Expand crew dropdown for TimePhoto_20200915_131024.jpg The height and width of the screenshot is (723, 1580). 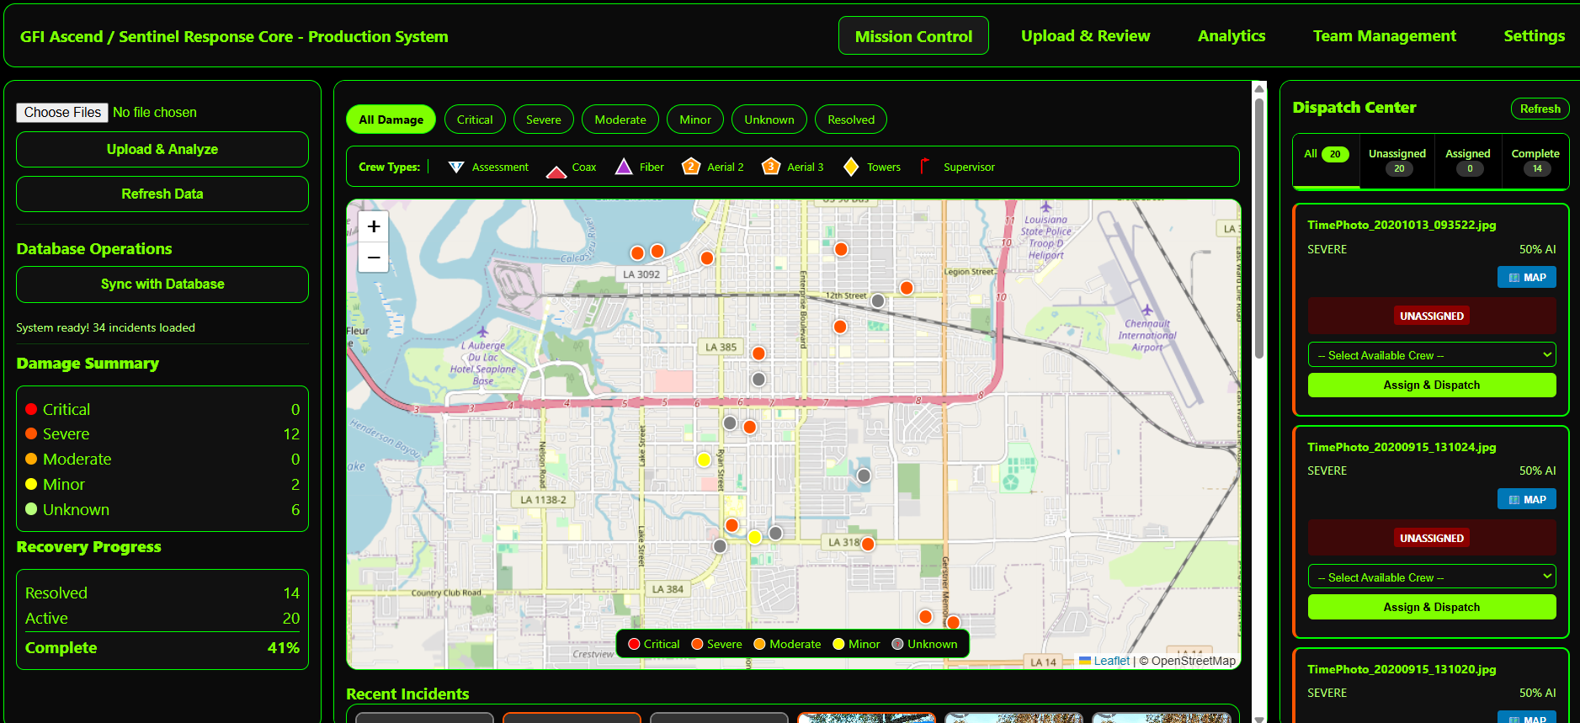[1431, 577]
